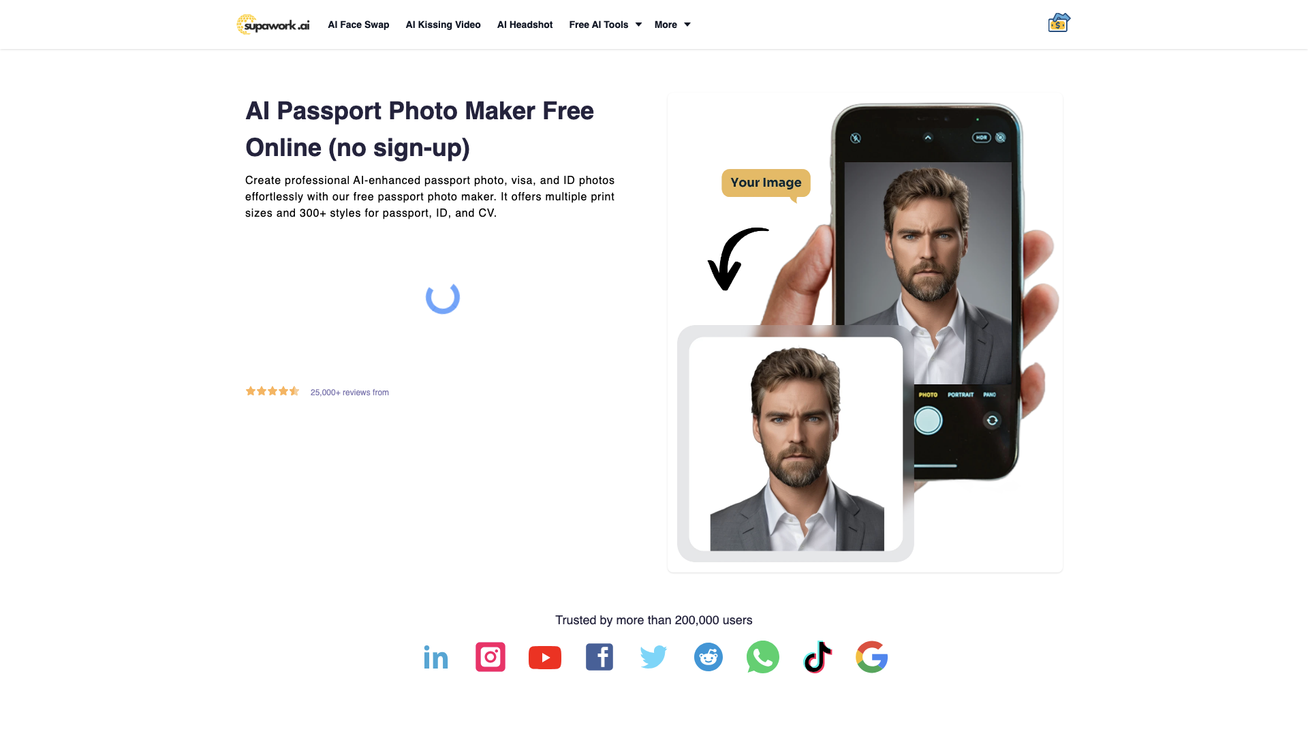Click the Reddit social media icon
This screenshot has width=1308, height=736.
(x=708, y=656)
